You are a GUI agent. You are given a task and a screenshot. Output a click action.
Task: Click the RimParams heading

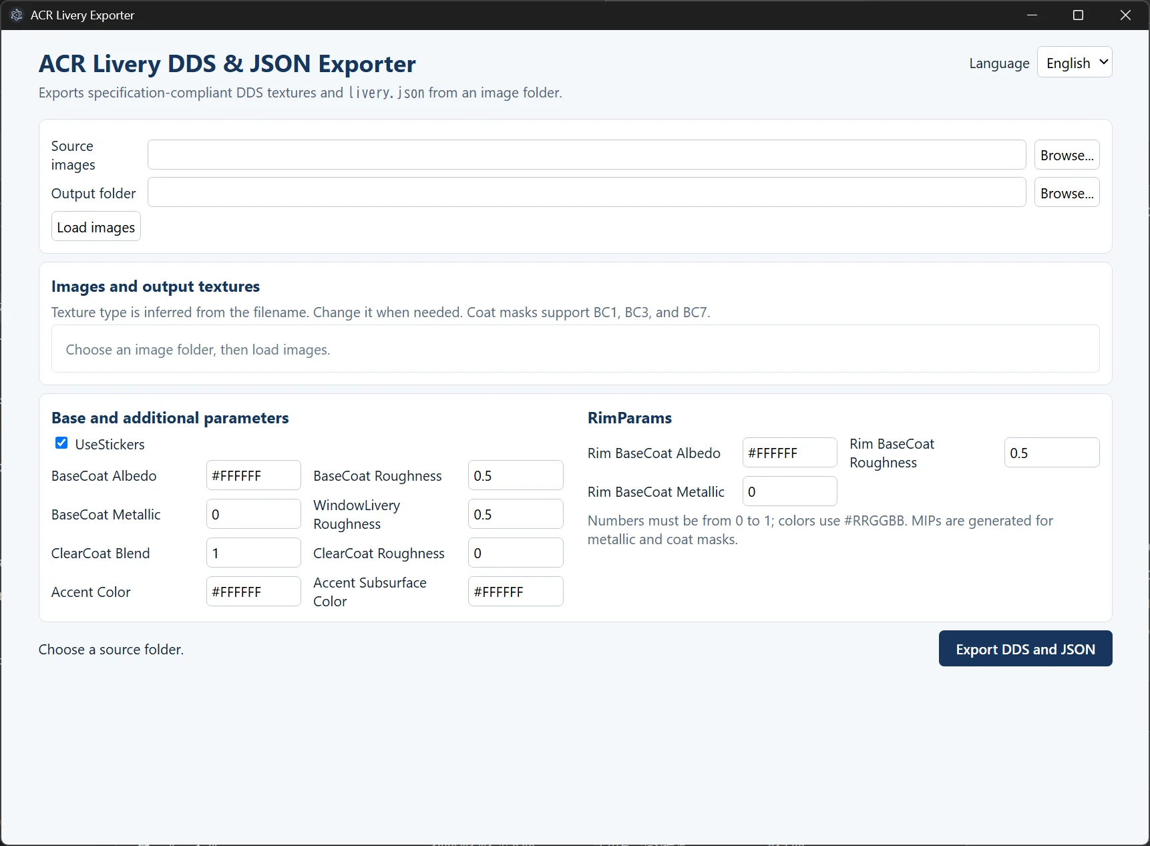[x=629, y=418]
